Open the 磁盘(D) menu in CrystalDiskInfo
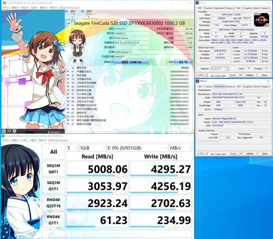 44,8
